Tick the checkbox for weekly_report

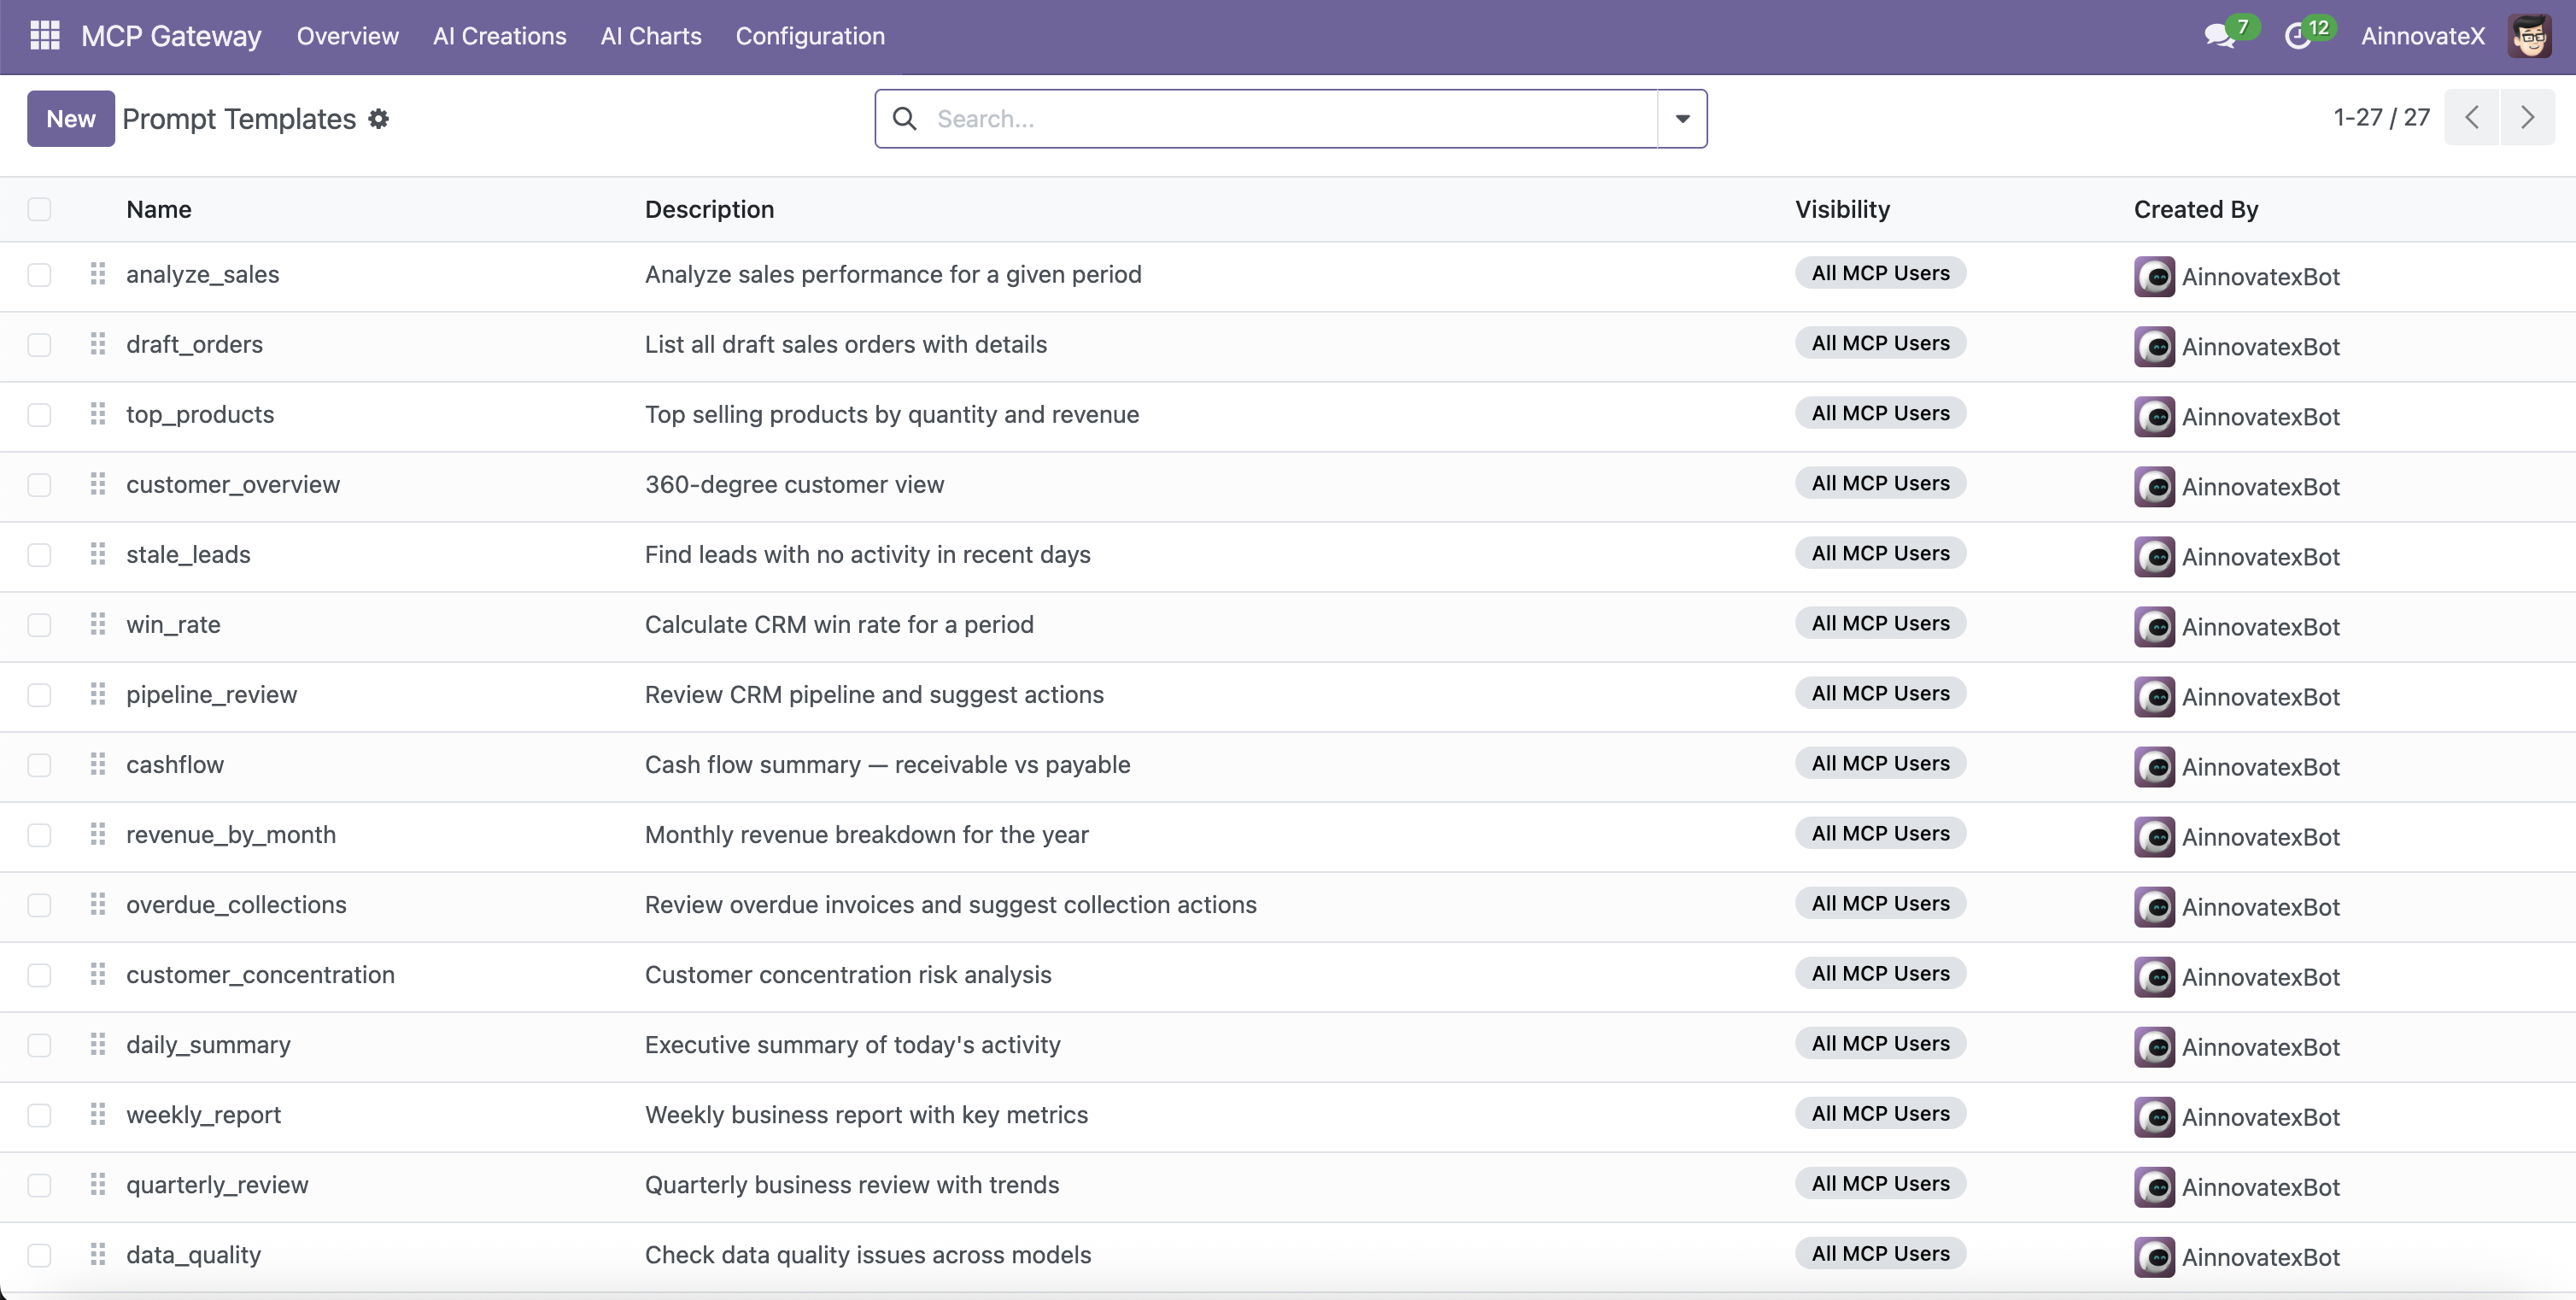(x=39, y=1115)
